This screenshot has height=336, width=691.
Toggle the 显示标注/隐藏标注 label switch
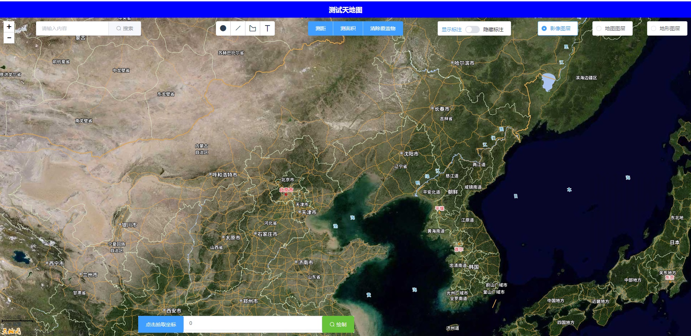[x=473, y=29]
